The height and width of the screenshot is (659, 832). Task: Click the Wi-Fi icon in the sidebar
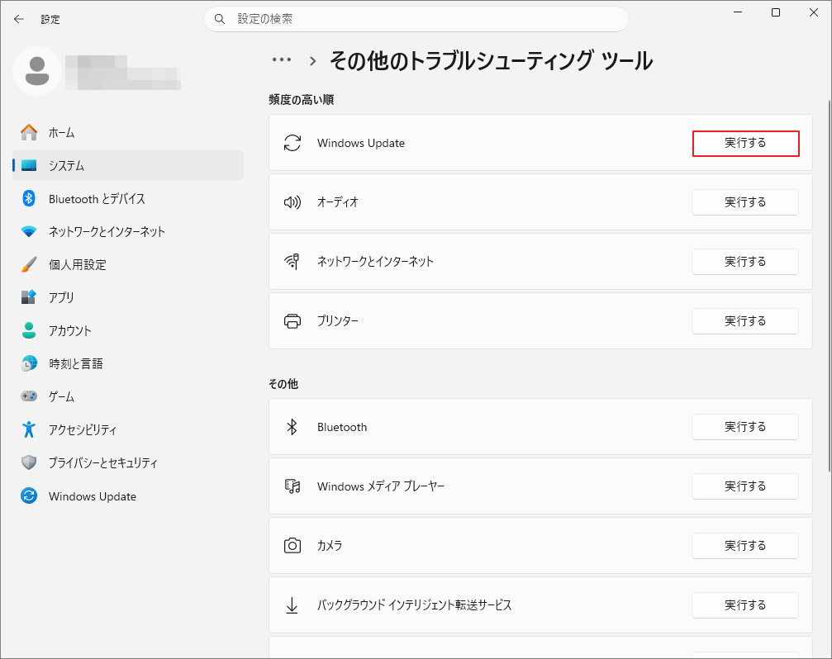pyautogui.click(x=29, y=232)
